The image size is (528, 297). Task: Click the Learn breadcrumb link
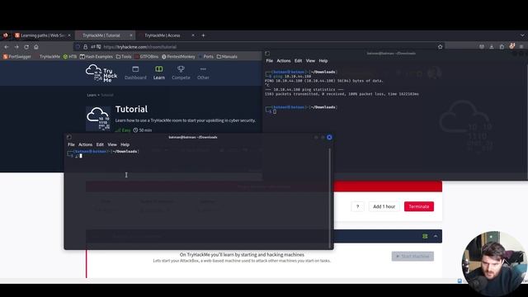click(x=92, y=95)
